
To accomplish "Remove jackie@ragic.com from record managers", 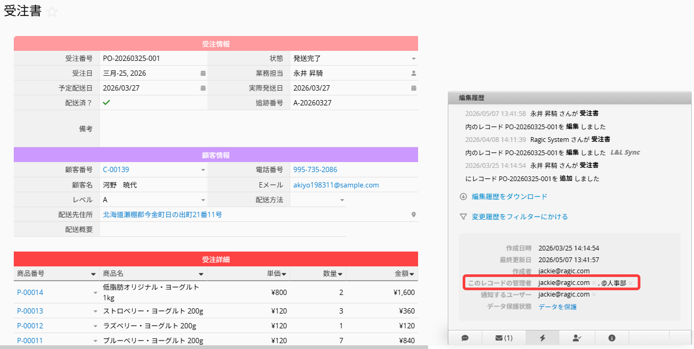I will [594, 283].
